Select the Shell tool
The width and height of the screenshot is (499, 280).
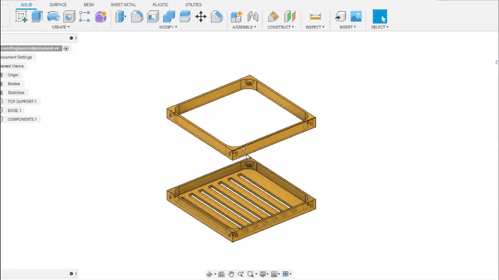153,16
